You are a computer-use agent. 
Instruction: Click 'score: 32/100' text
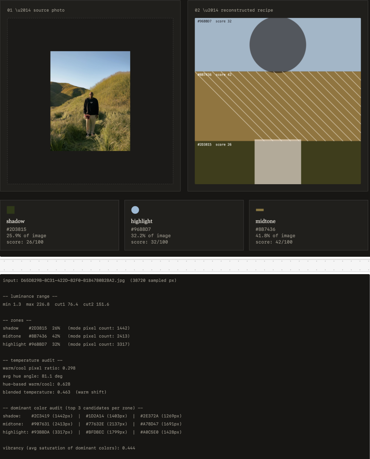[x=149, y=242]
